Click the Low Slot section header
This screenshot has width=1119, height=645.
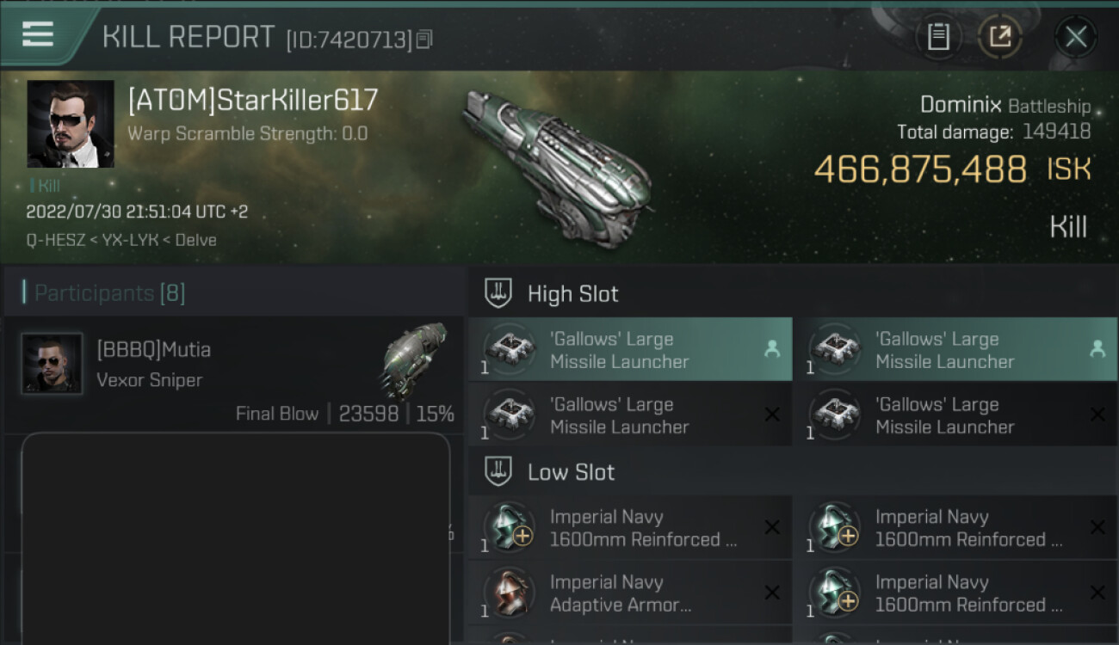point(571,472)
